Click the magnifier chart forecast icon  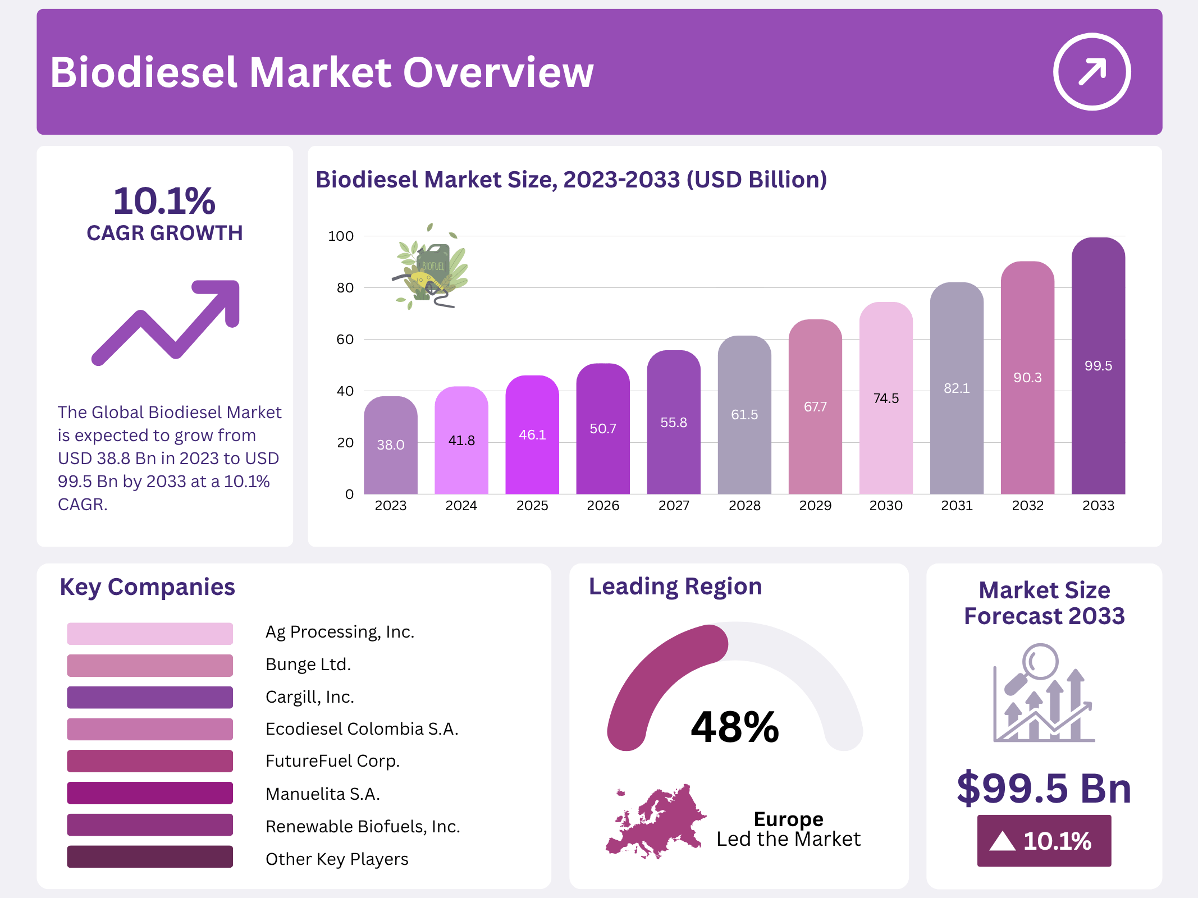1044,694
